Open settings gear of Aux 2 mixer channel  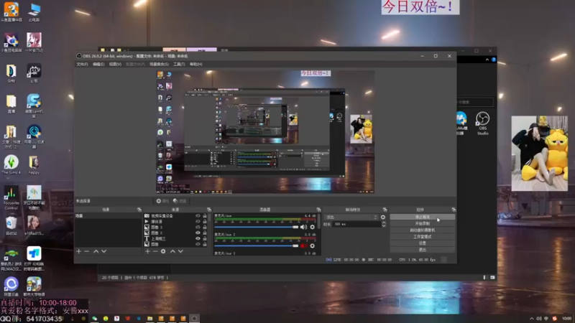pos(313,245)
